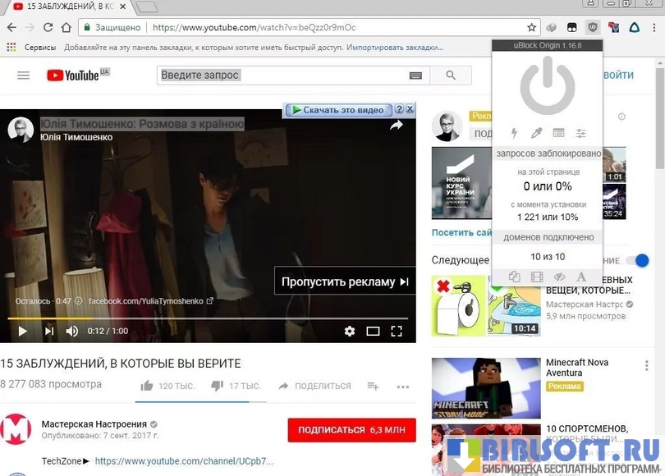
Task: Open uBlock dashboard settings sliders icon
Action: [x=581, y=133]
